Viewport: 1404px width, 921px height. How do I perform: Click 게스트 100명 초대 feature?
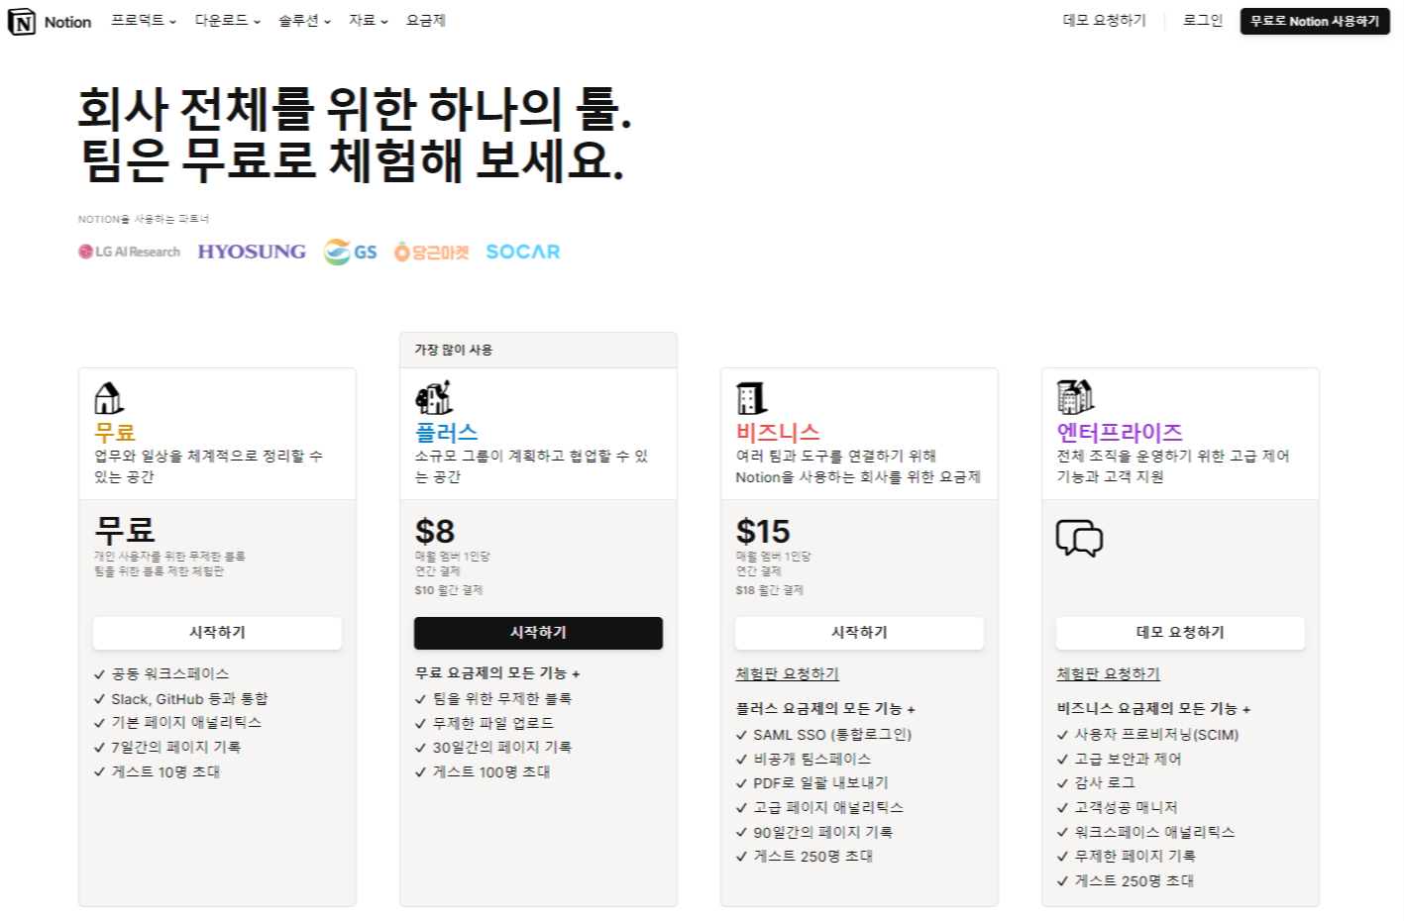click(491, 772)
